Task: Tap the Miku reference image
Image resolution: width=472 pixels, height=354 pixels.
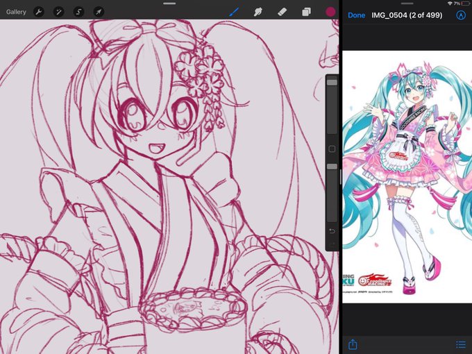Action: tap(407, 177)
